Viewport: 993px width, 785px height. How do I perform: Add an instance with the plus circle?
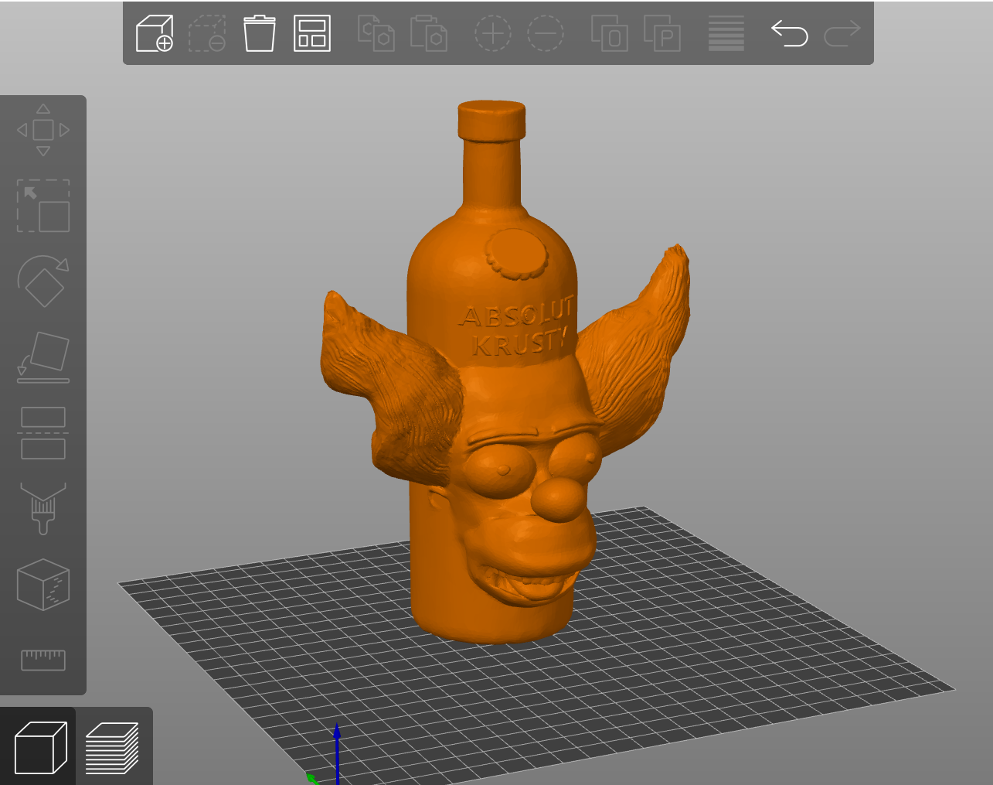tap(493, 33)
